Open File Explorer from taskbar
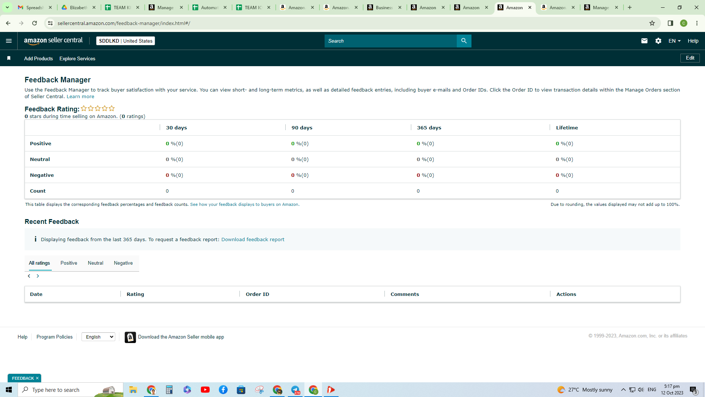Screen dimensions: 705x397 (133, 390)
